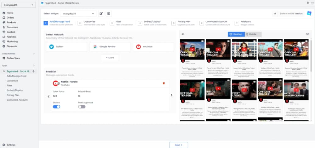
Task: Select the Twitter bird icon network
Action: [52, 47]
